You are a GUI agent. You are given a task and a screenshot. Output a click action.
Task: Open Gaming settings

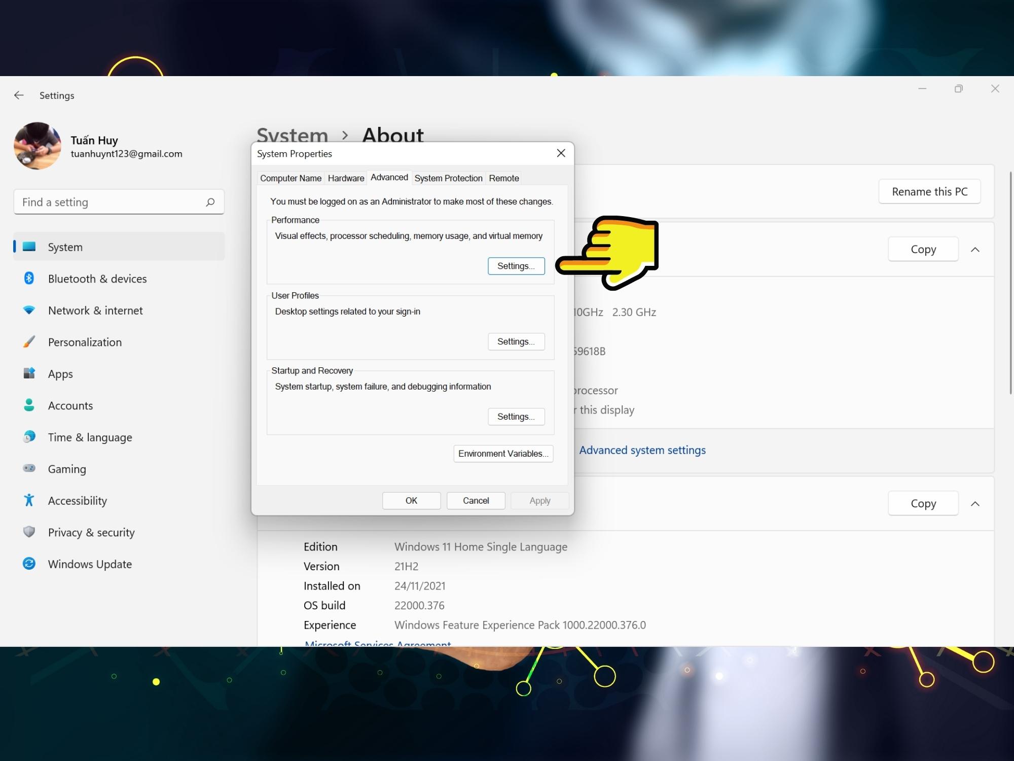[119, 469]
